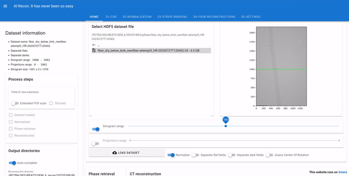Click the /PETRA/SED/BEATS dataset path text
Viewport: 349px width, 176px height.
tap(148, 37)
